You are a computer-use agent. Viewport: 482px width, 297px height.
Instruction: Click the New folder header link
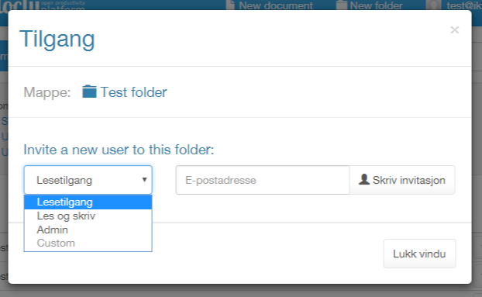(x=377, y=5)
